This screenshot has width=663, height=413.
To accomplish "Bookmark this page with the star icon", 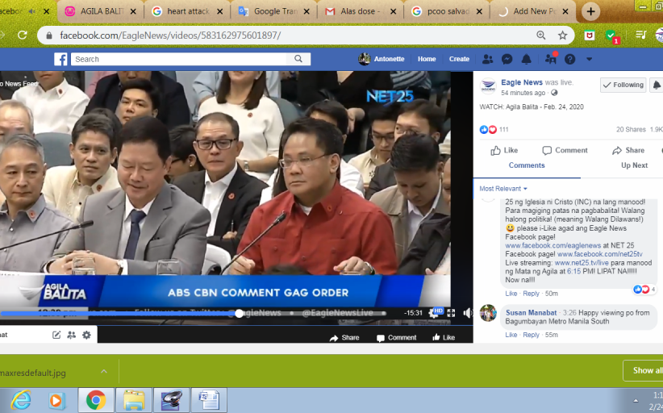I will coord(562,35).
